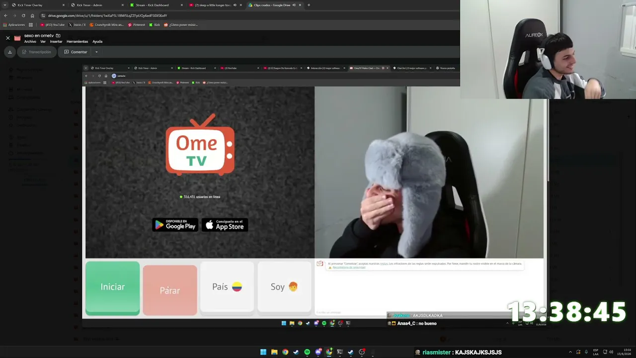Close the Drive video preview with X
The height and width of the screenshot is (358, 636).
pyautogui.click(x=8, y=38)
